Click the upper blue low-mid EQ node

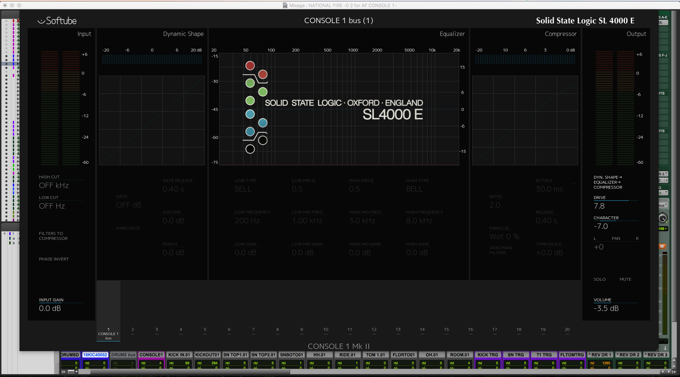pos(250,114)
